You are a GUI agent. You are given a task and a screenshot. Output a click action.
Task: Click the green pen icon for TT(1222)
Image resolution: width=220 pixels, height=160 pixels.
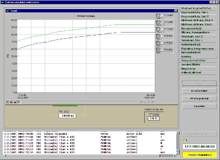point(158,29)
